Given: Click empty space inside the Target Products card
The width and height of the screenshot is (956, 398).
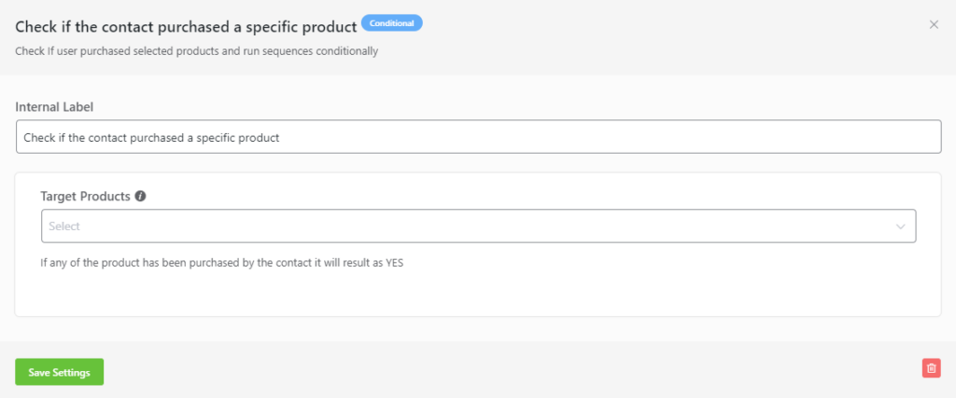Looking at the screenshot, I should [479, 294].
